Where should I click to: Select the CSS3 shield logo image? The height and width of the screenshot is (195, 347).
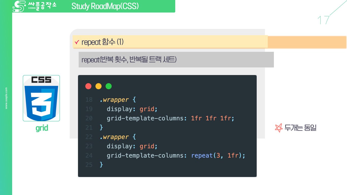[41, 98]
